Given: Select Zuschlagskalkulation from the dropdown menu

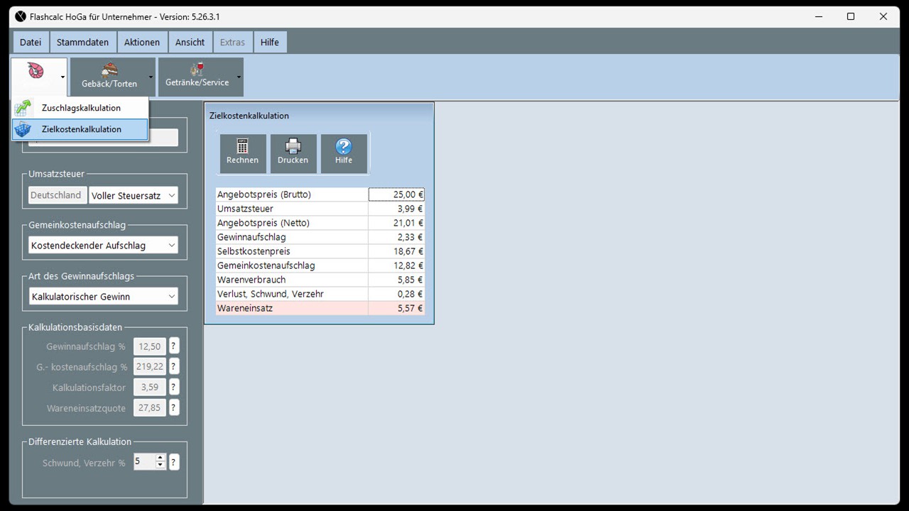Looking at the screenshot, I should click(80, 108).
